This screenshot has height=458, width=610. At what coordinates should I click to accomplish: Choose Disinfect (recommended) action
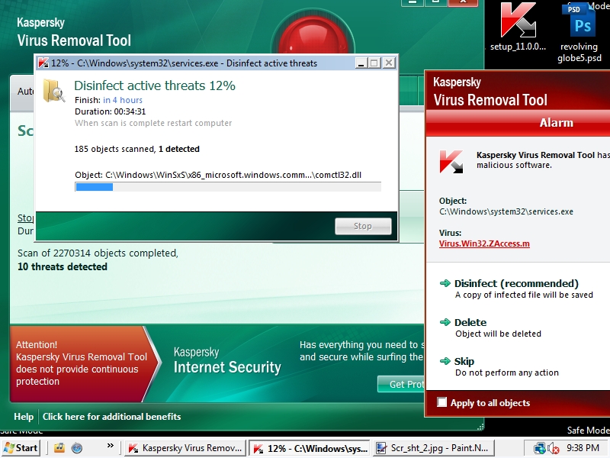[516, 283]
